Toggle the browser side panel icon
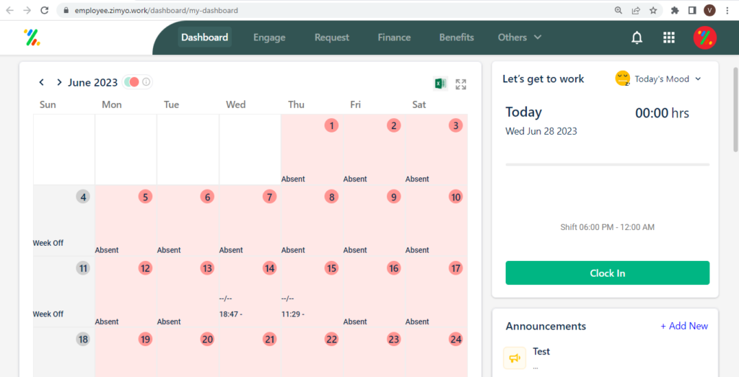 (692, 10)
